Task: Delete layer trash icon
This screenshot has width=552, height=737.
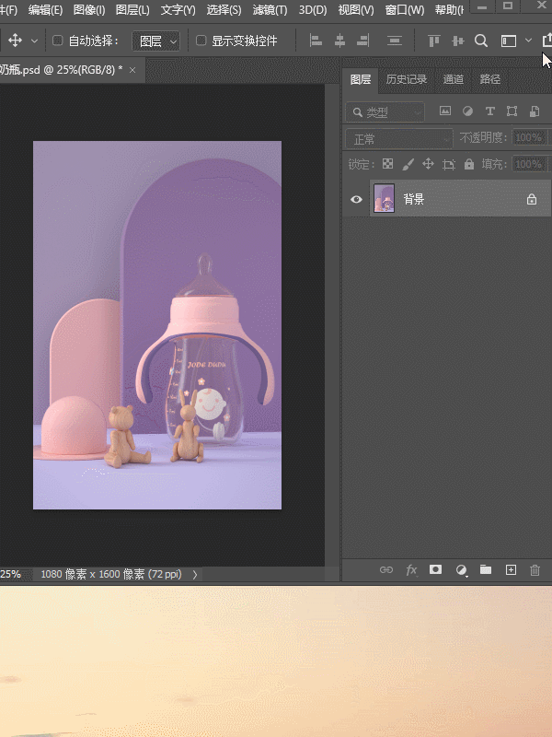Action: coord(535,570)
